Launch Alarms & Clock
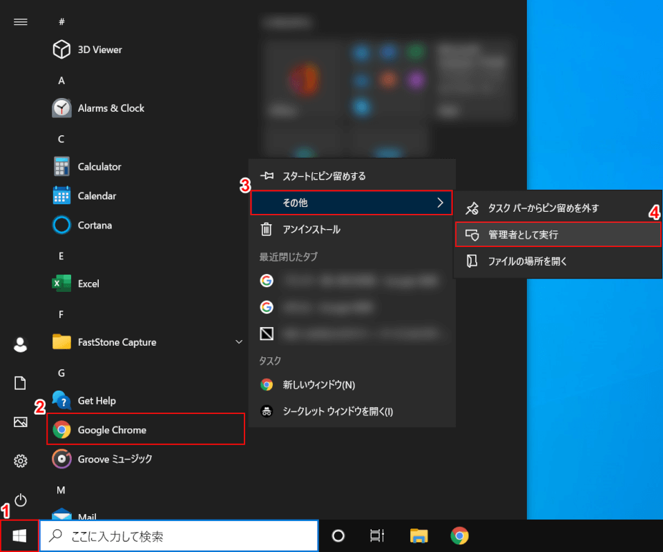 coord(146,108)
